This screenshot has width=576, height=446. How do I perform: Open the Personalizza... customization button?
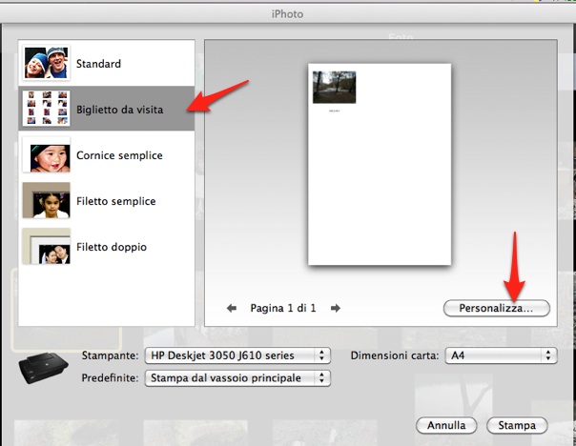[x=497, y=308]
